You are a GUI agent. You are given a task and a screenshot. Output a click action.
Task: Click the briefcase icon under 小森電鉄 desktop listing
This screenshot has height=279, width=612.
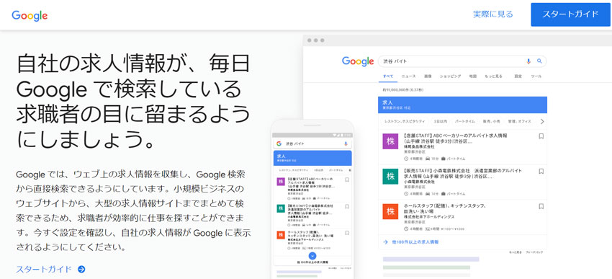444,194
